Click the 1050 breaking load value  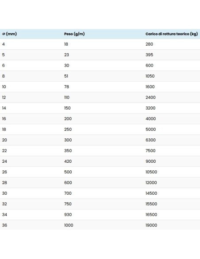point(150,76)
